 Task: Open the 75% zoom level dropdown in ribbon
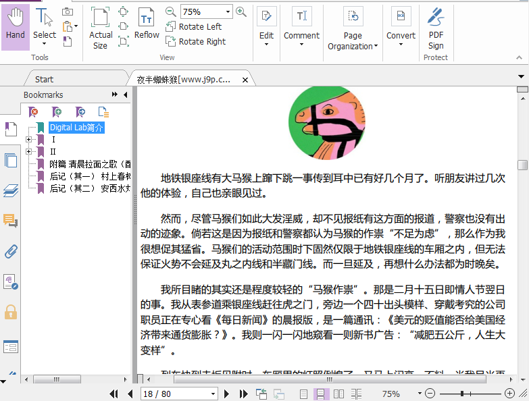(228, 12)
